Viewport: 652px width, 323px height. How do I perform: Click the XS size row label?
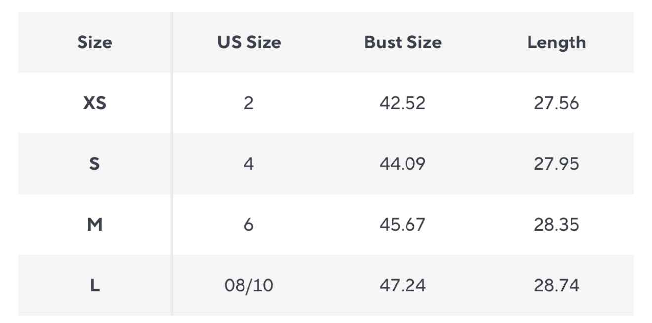(x=94, y=103)
